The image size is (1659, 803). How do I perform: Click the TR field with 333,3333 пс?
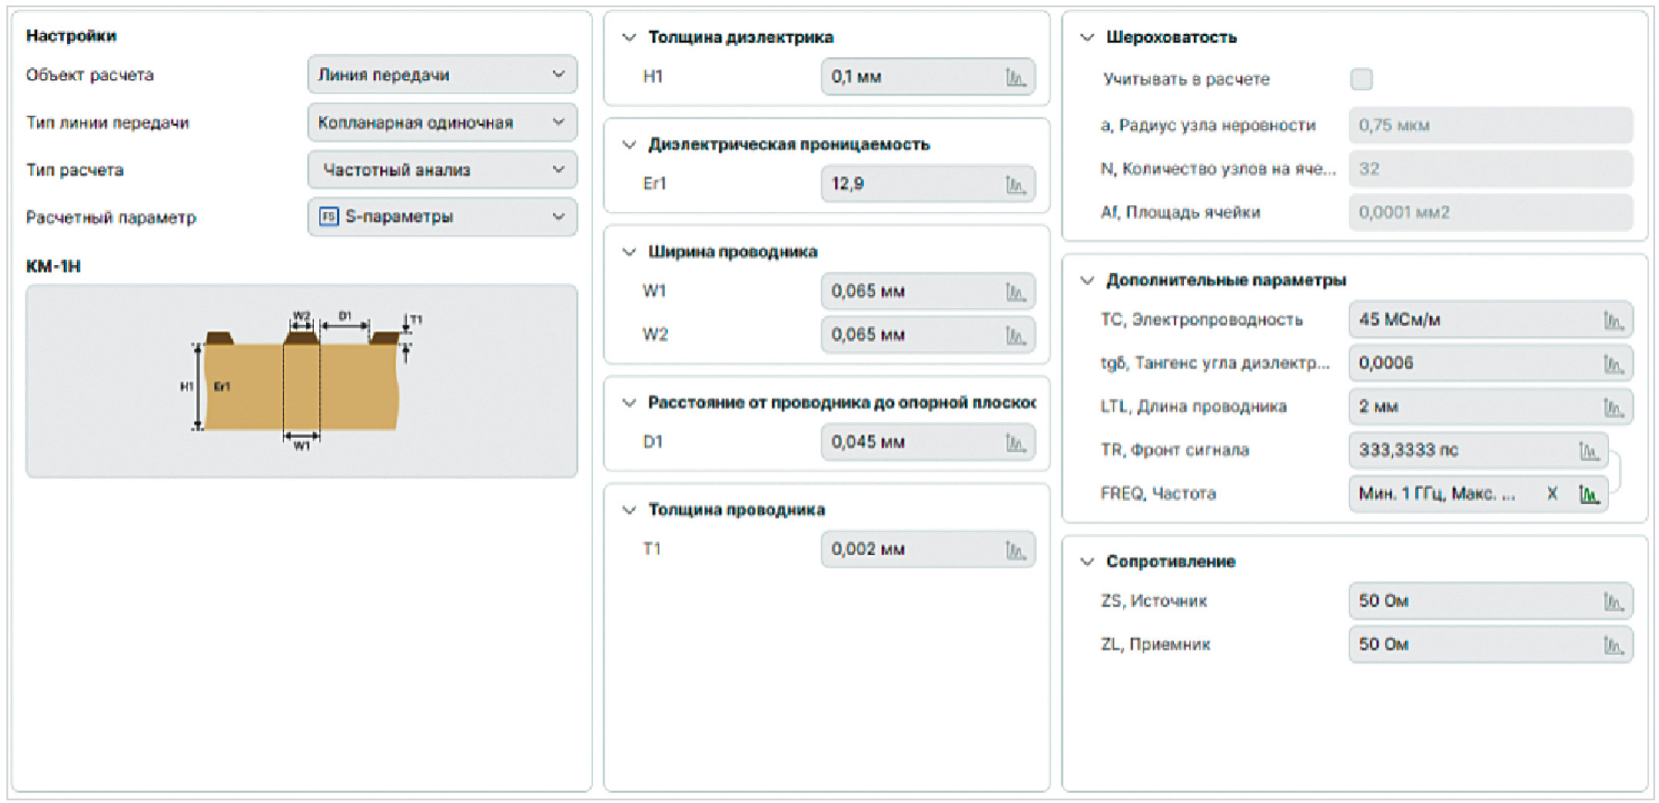[x=1478, y=451]
